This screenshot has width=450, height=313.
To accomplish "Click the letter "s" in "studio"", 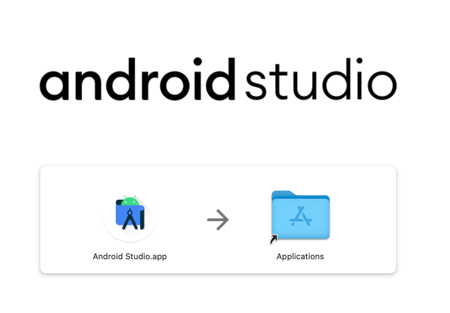I will pyautogui.click(x=256, y=84).
